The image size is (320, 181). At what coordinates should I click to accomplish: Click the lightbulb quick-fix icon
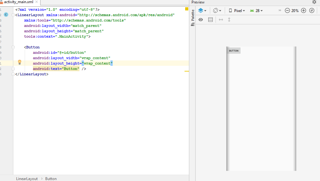click(19, 62)
